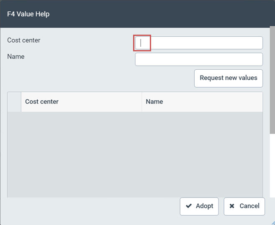This screenshot has width=275, height=225.
Task: Click the Name field label
Action: 16,57
